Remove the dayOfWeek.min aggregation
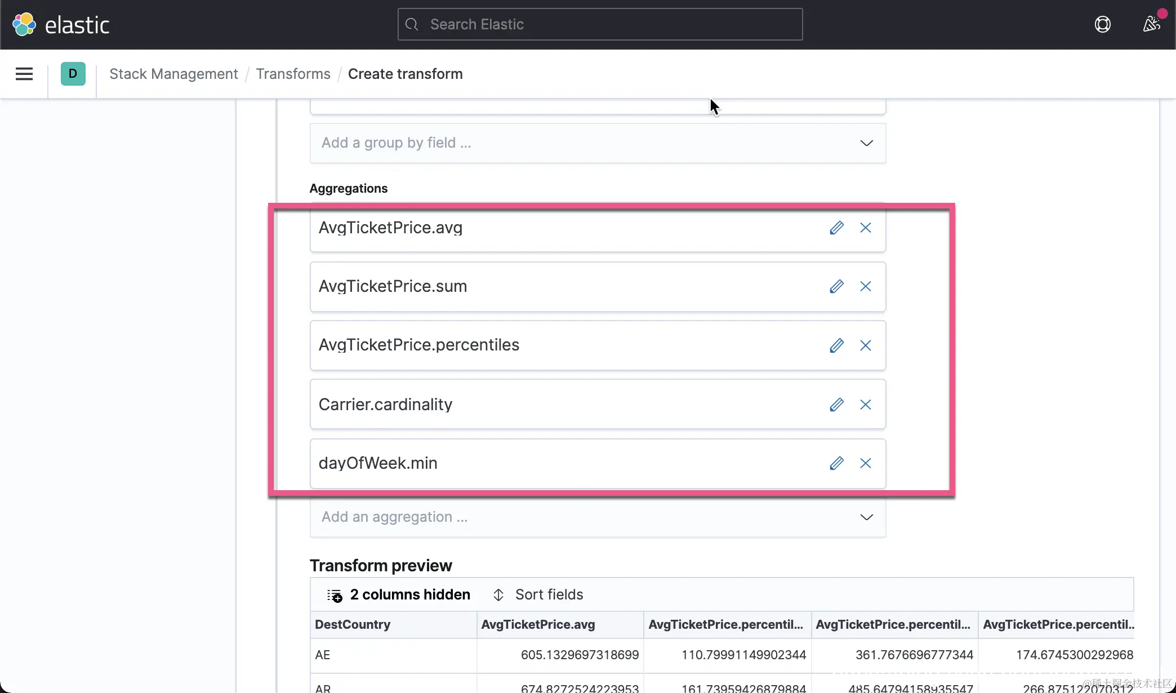 [x=866, y=463]
